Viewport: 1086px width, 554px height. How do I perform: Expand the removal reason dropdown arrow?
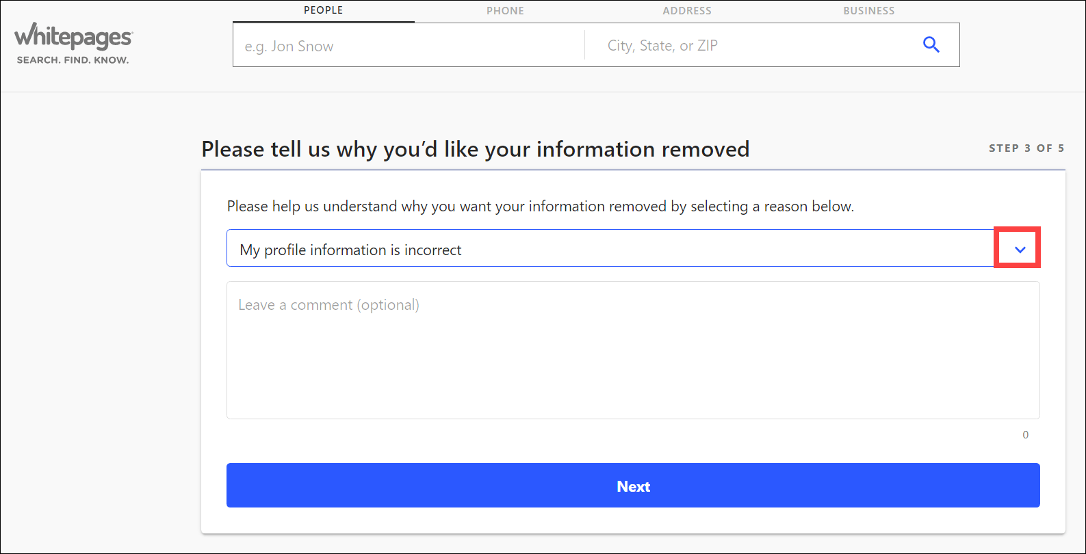click(x=1020, y=250)
